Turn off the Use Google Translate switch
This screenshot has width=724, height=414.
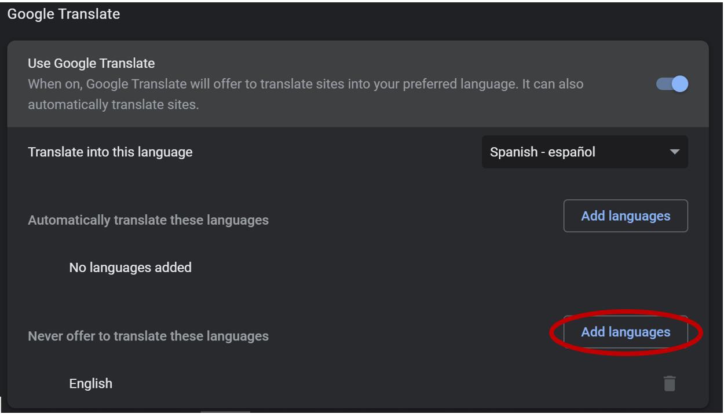672,84
